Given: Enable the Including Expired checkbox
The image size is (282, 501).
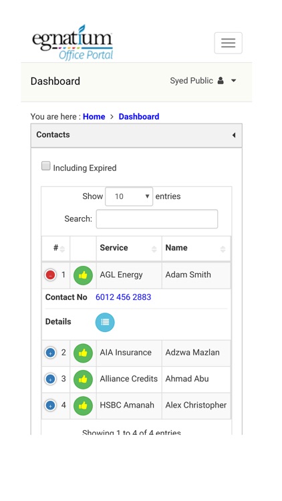Looking at the screenshot, I should click(x=45, y=166).
